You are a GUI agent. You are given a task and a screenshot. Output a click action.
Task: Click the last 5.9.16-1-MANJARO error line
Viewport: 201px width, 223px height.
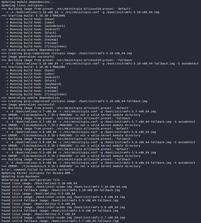pyautogui.click(x=71, y=166)
